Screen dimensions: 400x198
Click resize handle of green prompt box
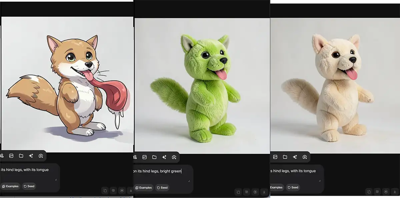pos(189,181)
